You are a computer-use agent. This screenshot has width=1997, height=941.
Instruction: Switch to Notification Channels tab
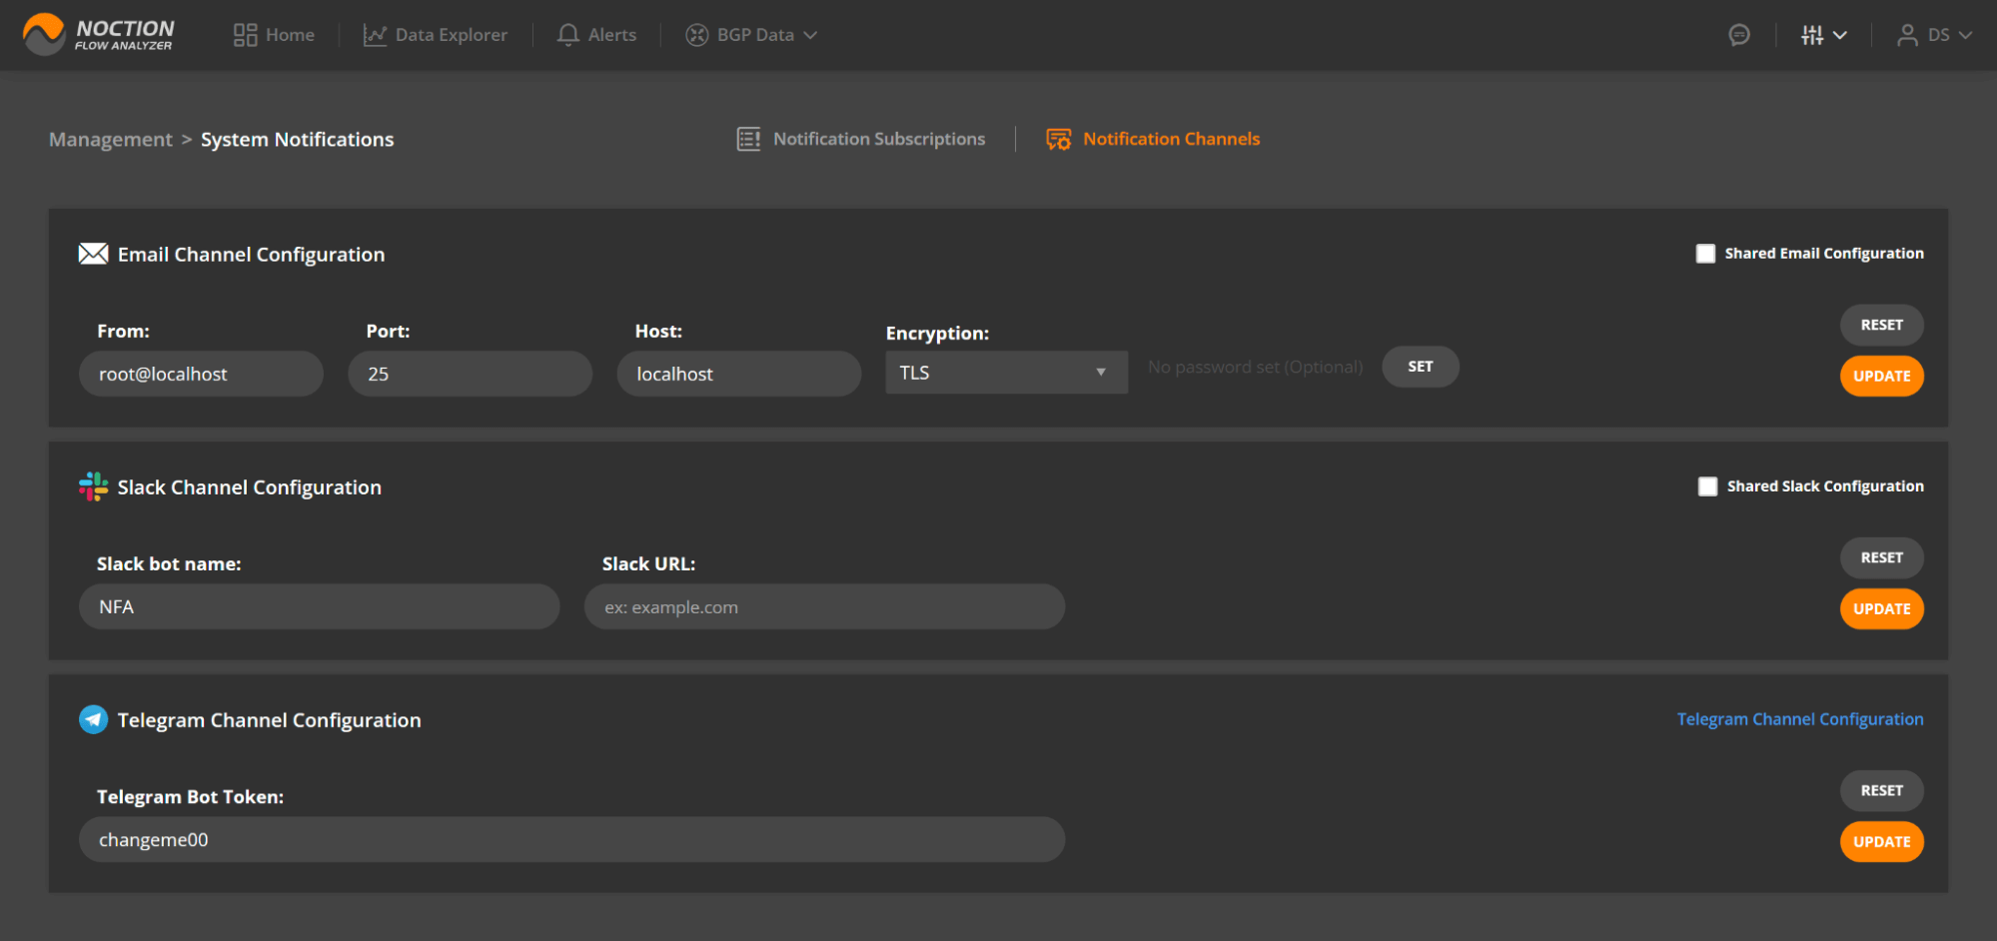coord(1153,139)
